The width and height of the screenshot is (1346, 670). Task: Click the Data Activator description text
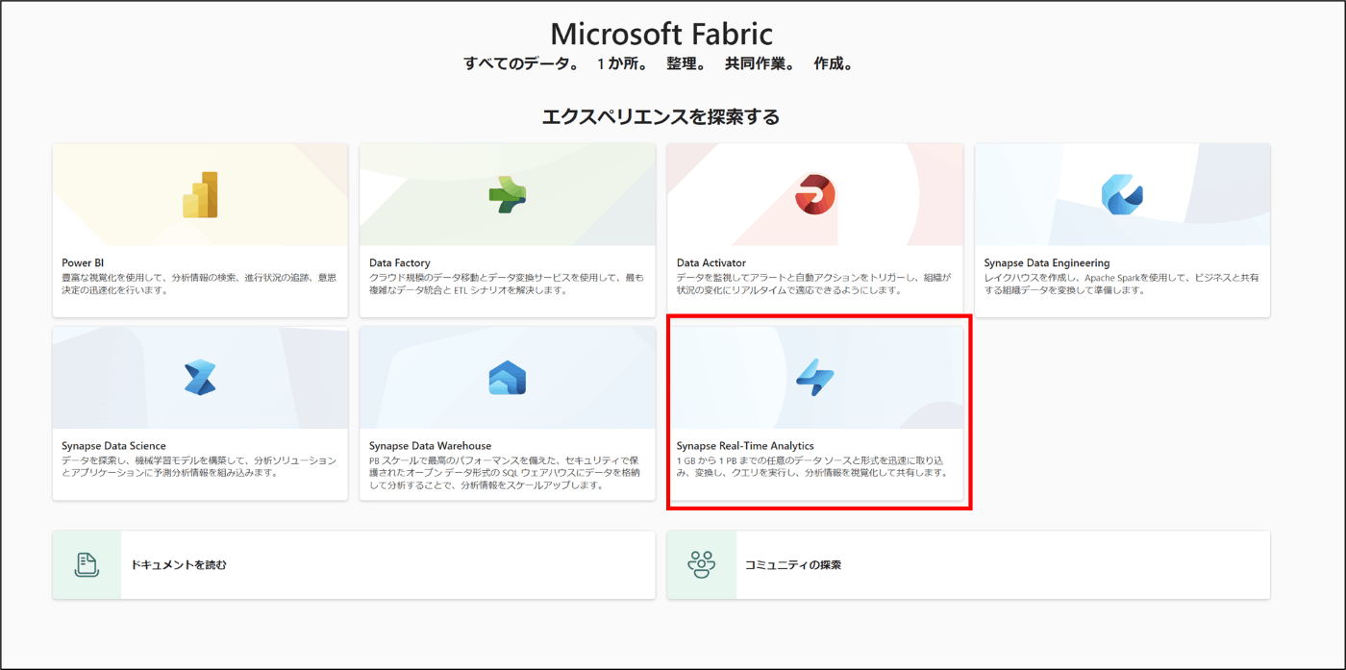814,284
